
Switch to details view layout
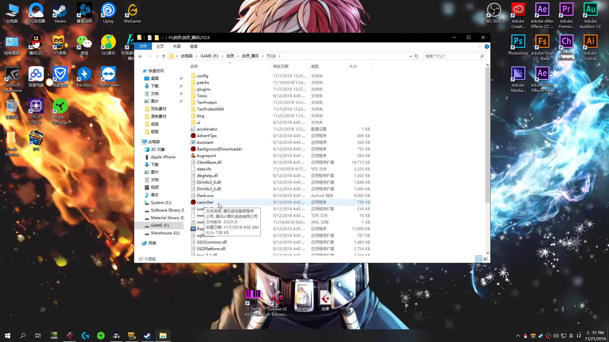pyautogui.click(x=479, y=259)
